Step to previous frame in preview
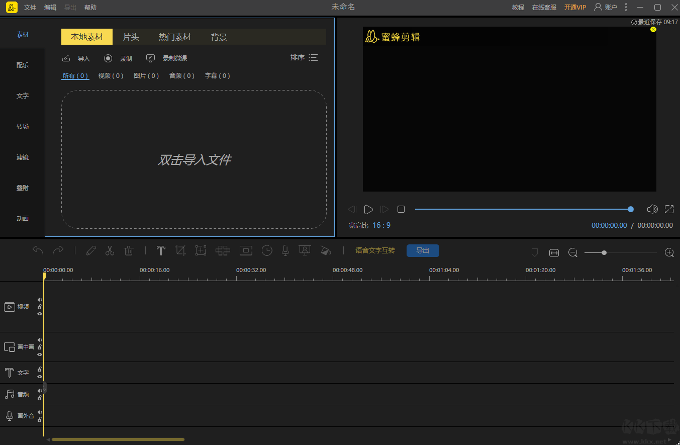 353,209
